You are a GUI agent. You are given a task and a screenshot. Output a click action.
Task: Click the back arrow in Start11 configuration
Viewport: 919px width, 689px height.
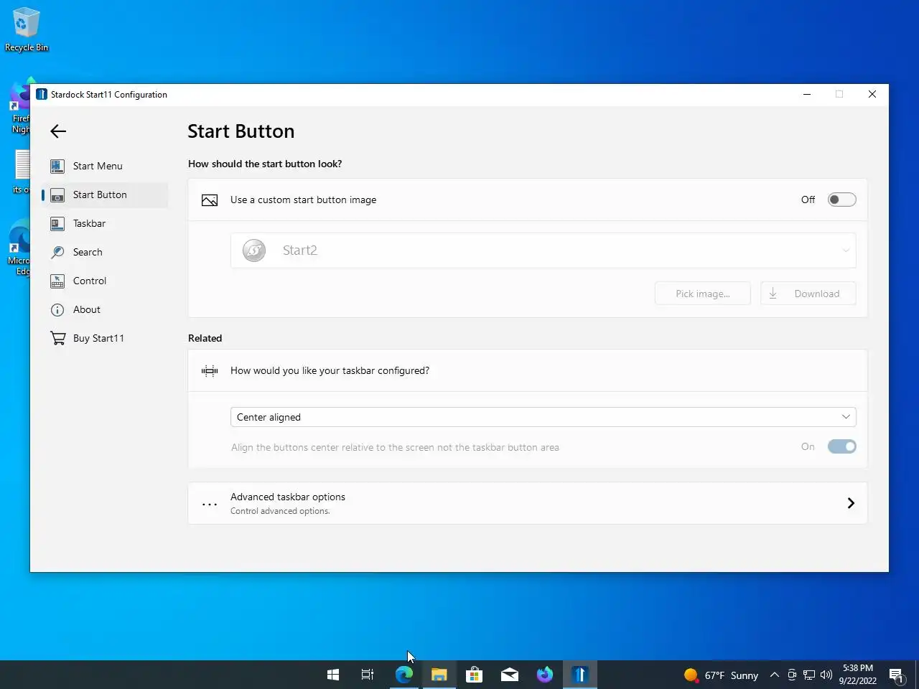[58, 131]
